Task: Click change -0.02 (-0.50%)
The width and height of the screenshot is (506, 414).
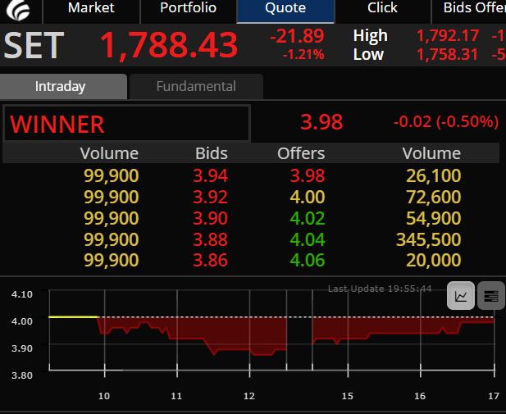Action: coord(446,122)
